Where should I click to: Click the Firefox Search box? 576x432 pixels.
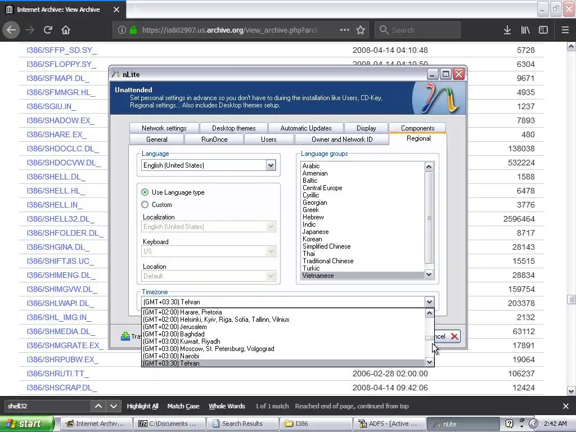coord(417,30)
